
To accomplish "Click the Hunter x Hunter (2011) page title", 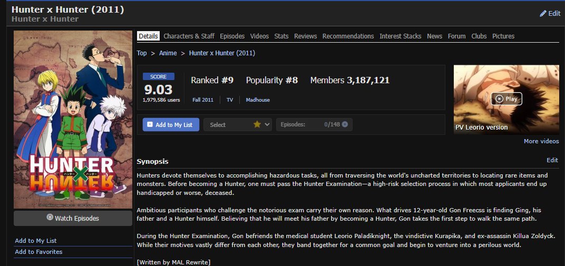I will point(68,9).
